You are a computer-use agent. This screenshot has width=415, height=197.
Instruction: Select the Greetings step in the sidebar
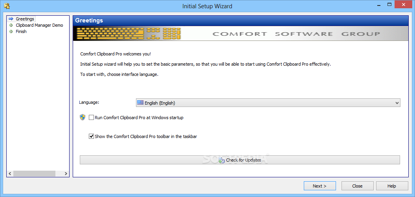pos(25,19)
